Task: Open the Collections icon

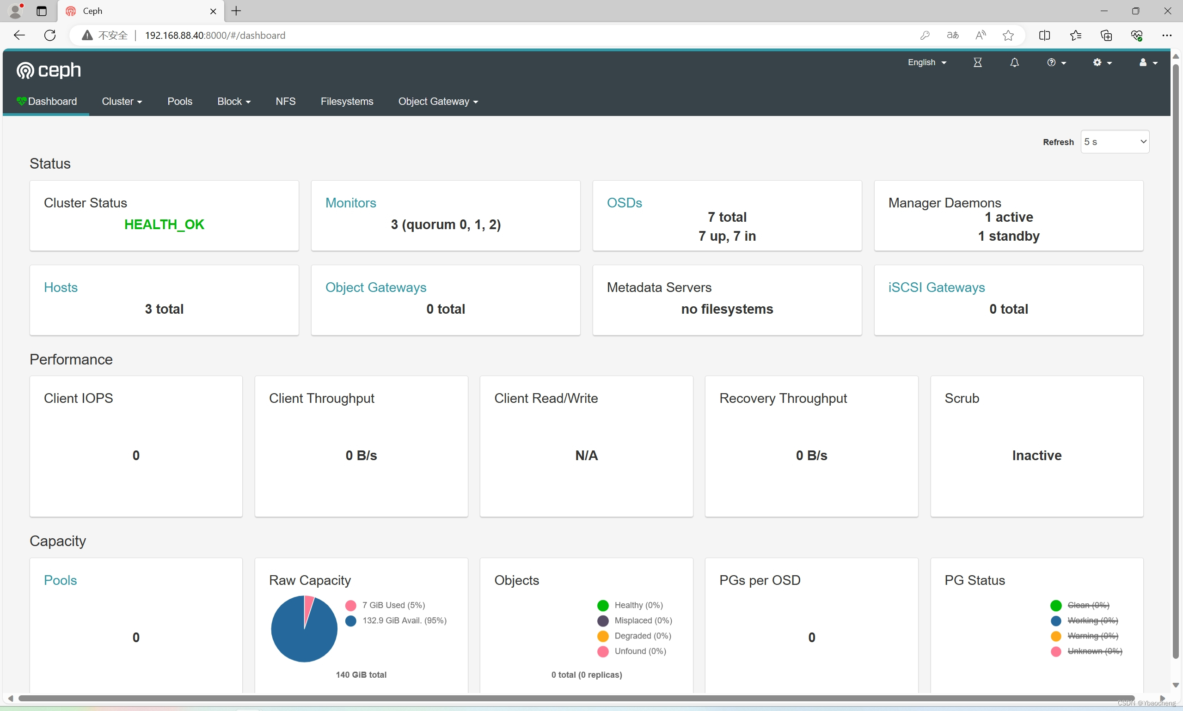Action: (1106, 35)
